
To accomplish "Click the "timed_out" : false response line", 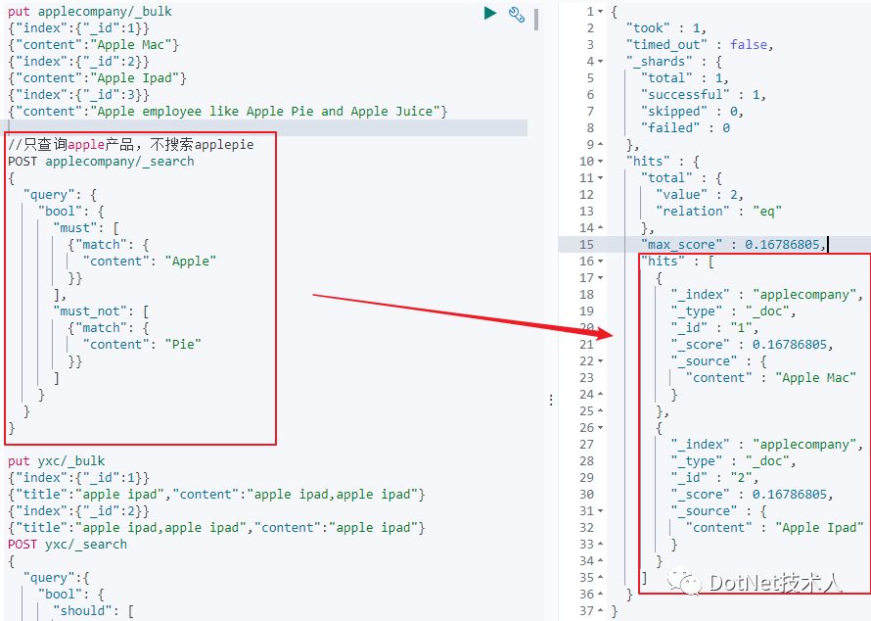I will [700, 45].
